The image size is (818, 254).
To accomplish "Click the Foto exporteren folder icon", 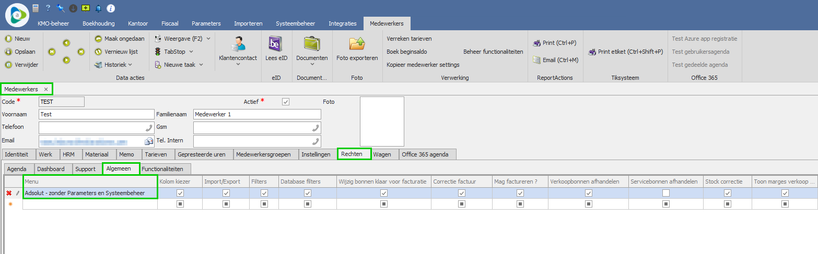I will coord(357,44).
